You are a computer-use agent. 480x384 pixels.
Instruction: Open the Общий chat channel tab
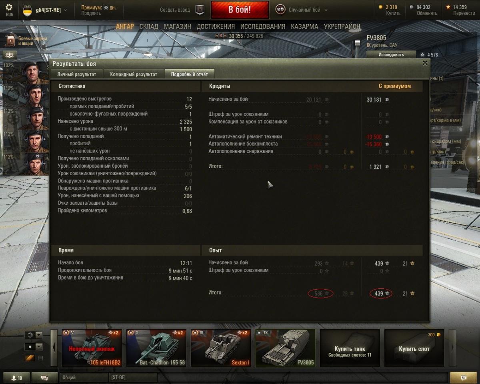click(84, 378)
